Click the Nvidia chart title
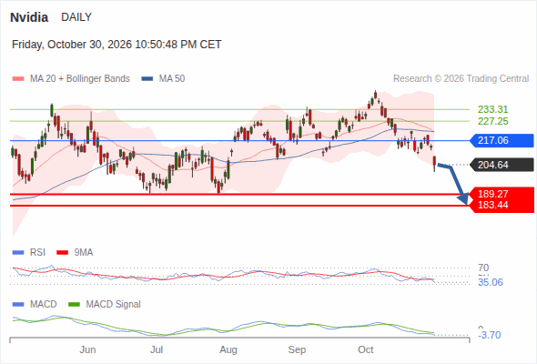This screenshot has height=364, width=537. click(x=29, y=17)
